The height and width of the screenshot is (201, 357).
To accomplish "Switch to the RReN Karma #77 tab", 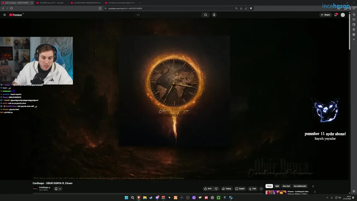I will point(52,3).
